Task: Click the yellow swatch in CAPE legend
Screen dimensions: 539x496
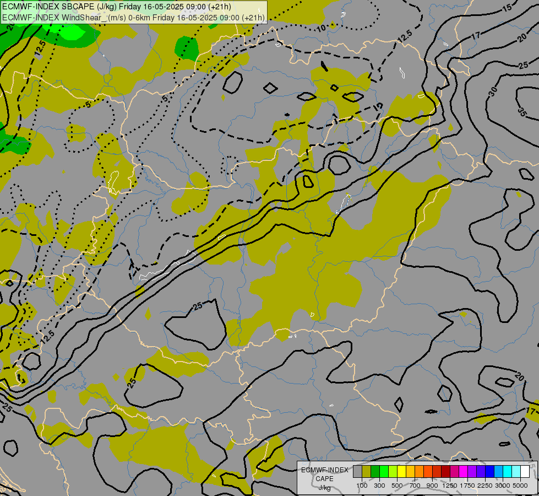Action: [401, 471]
